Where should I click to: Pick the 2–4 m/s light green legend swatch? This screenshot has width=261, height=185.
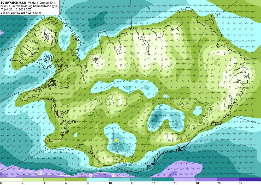33,180
